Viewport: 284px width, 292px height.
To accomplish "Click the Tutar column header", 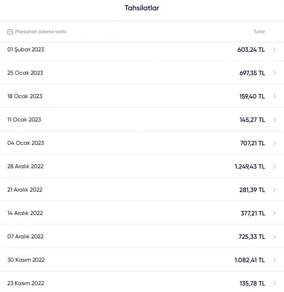I will coord(259,32).
